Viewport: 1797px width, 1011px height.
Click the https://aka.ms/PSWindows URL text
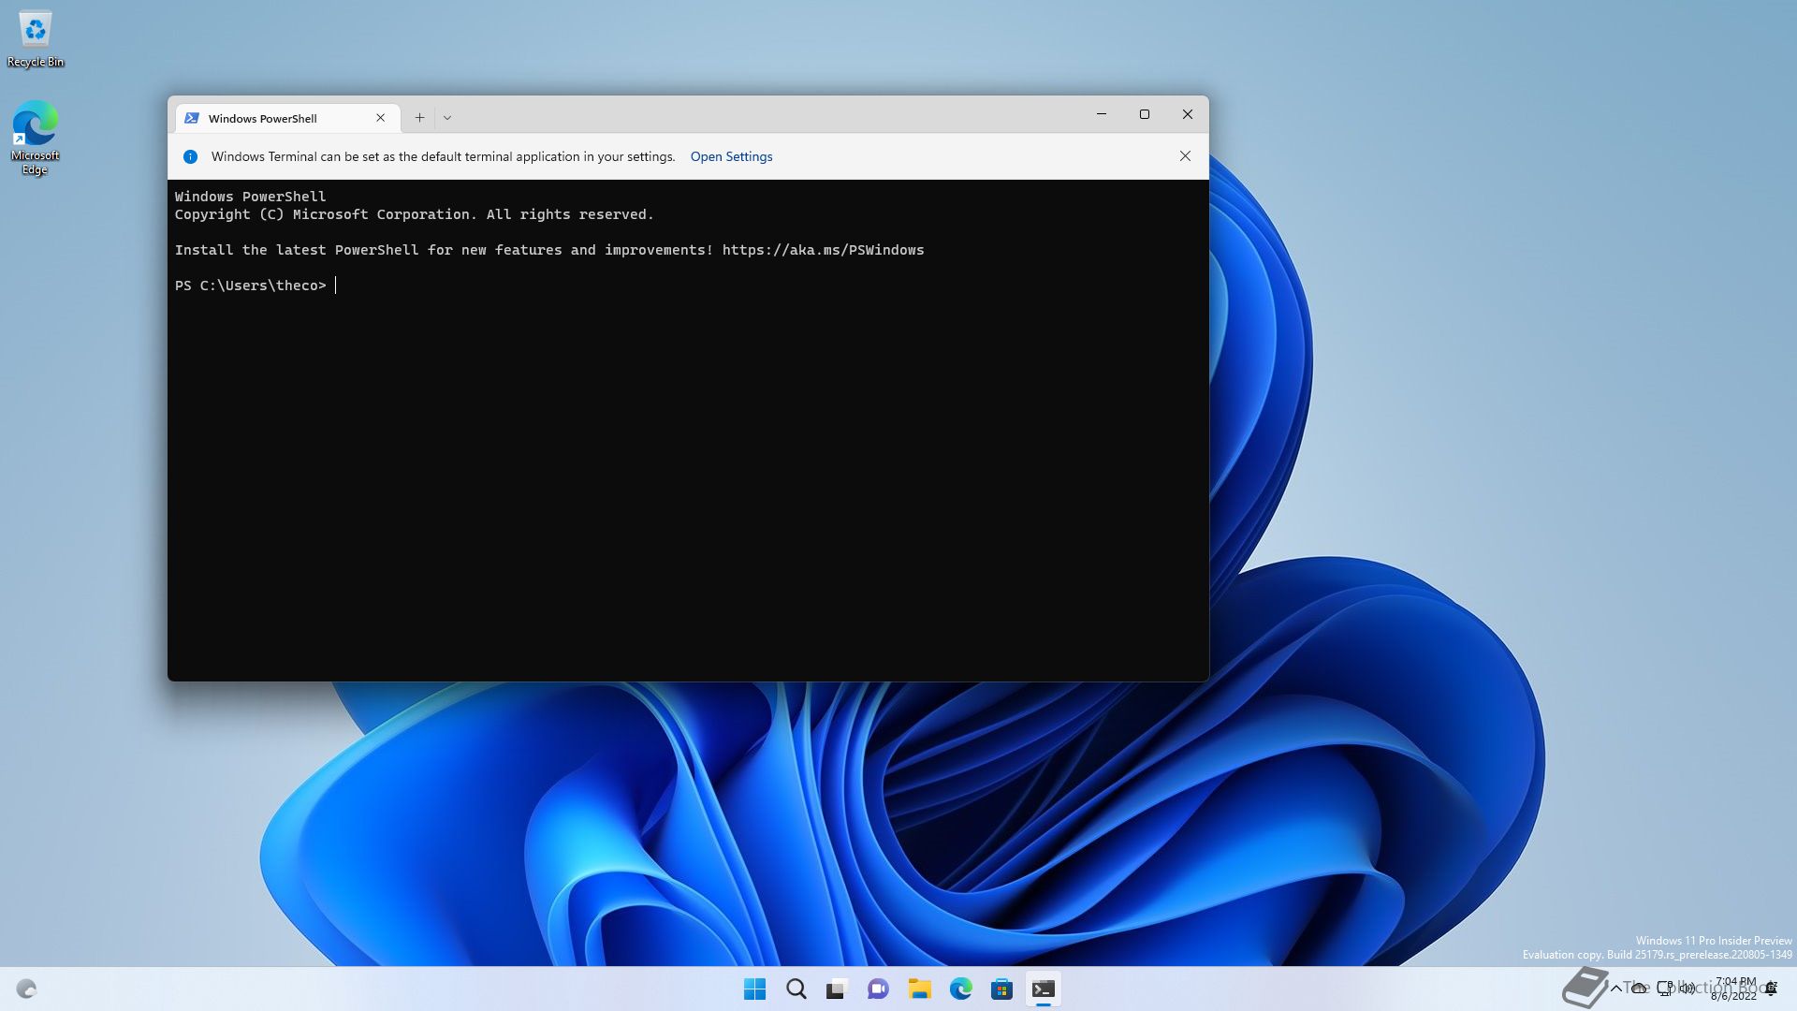823,250
